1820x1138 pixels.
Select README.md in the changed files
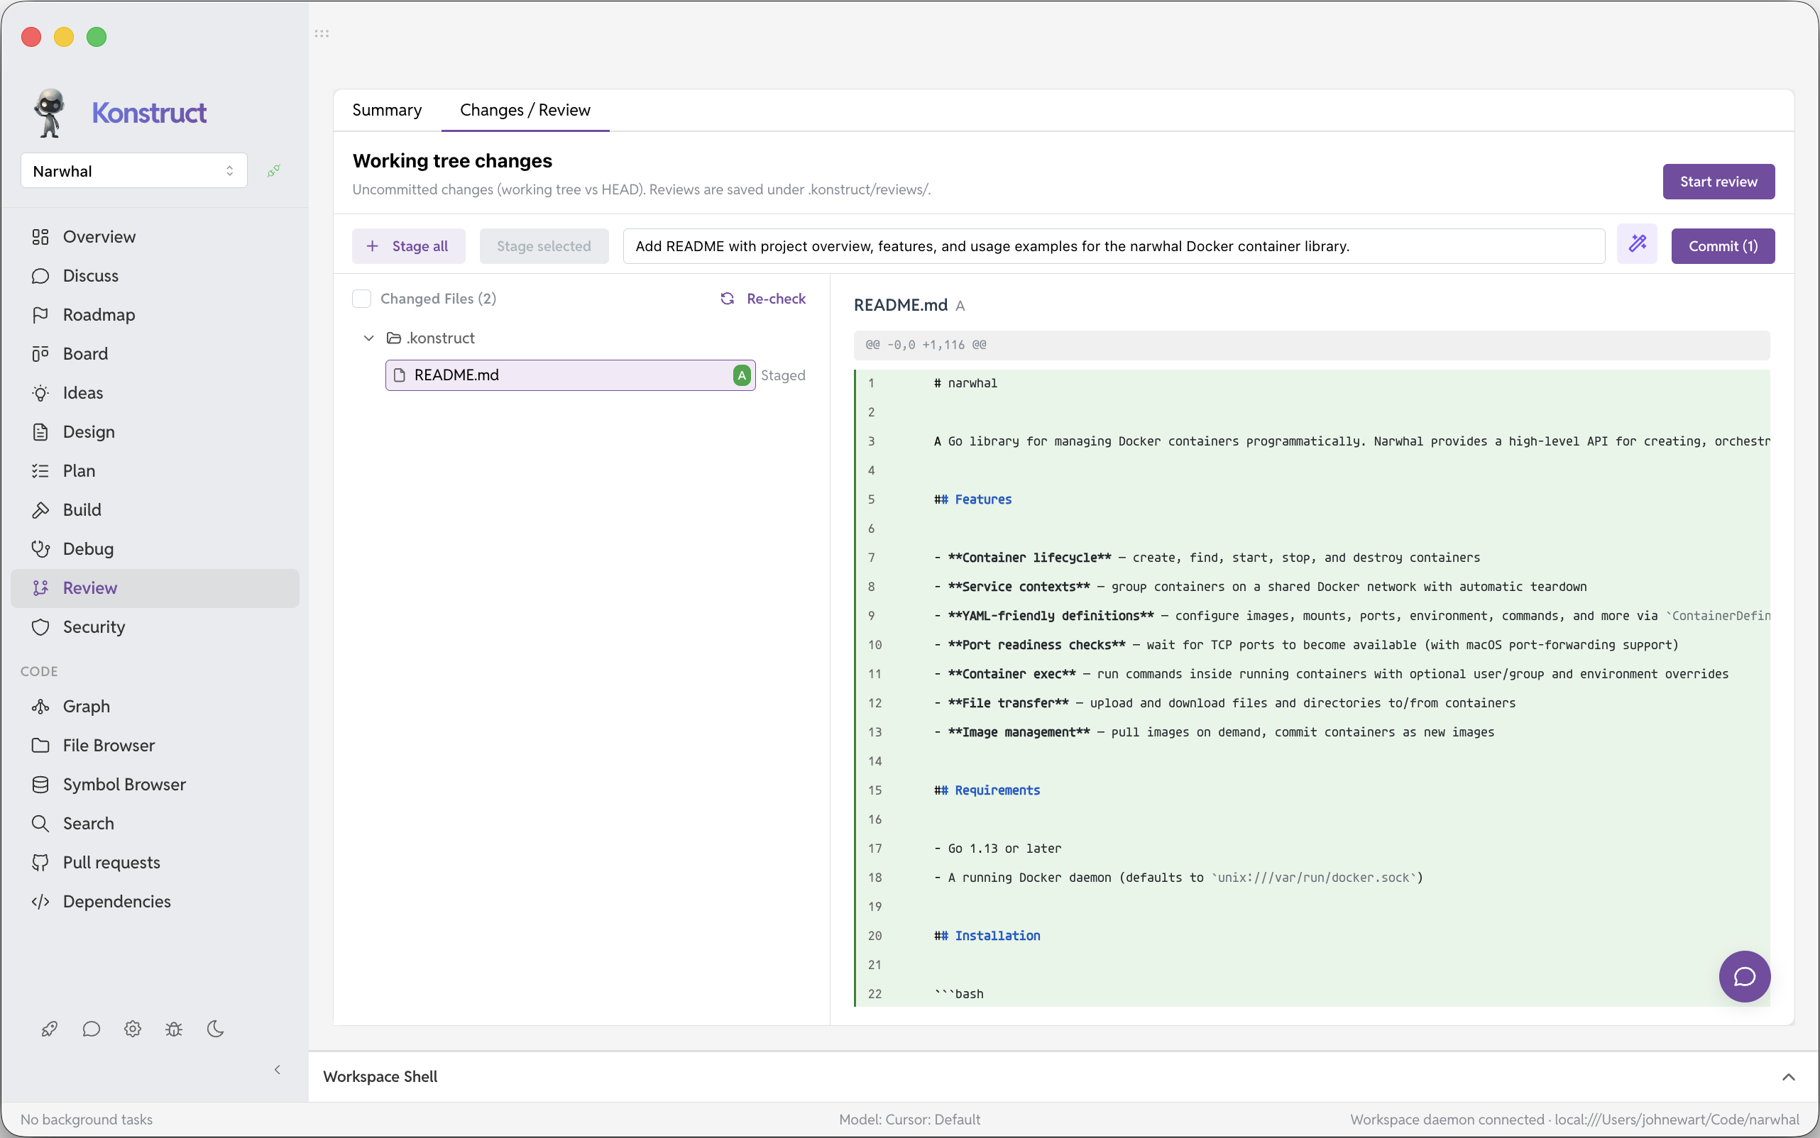click(570, 375)
